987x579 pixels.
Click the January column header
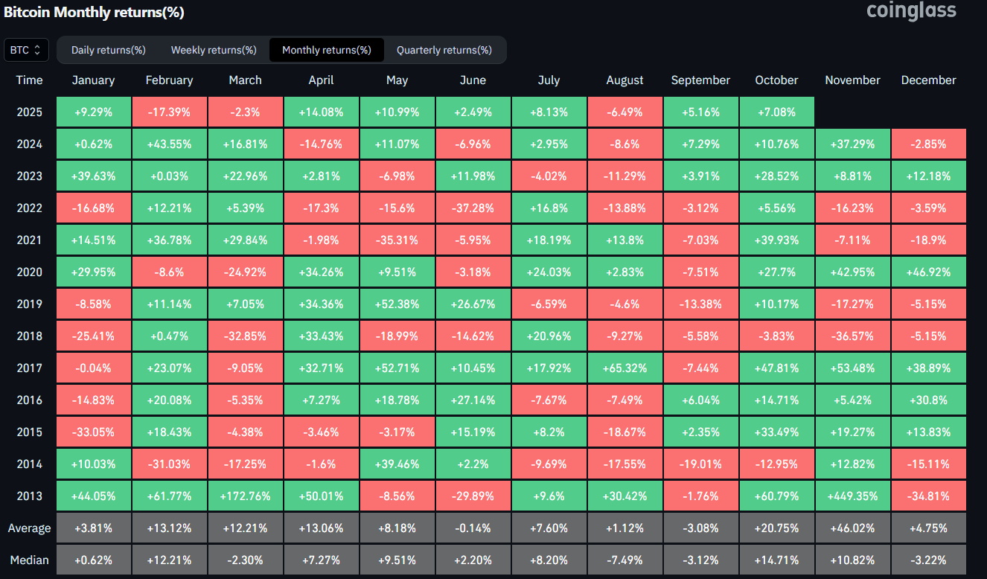(x=94, y=80)
